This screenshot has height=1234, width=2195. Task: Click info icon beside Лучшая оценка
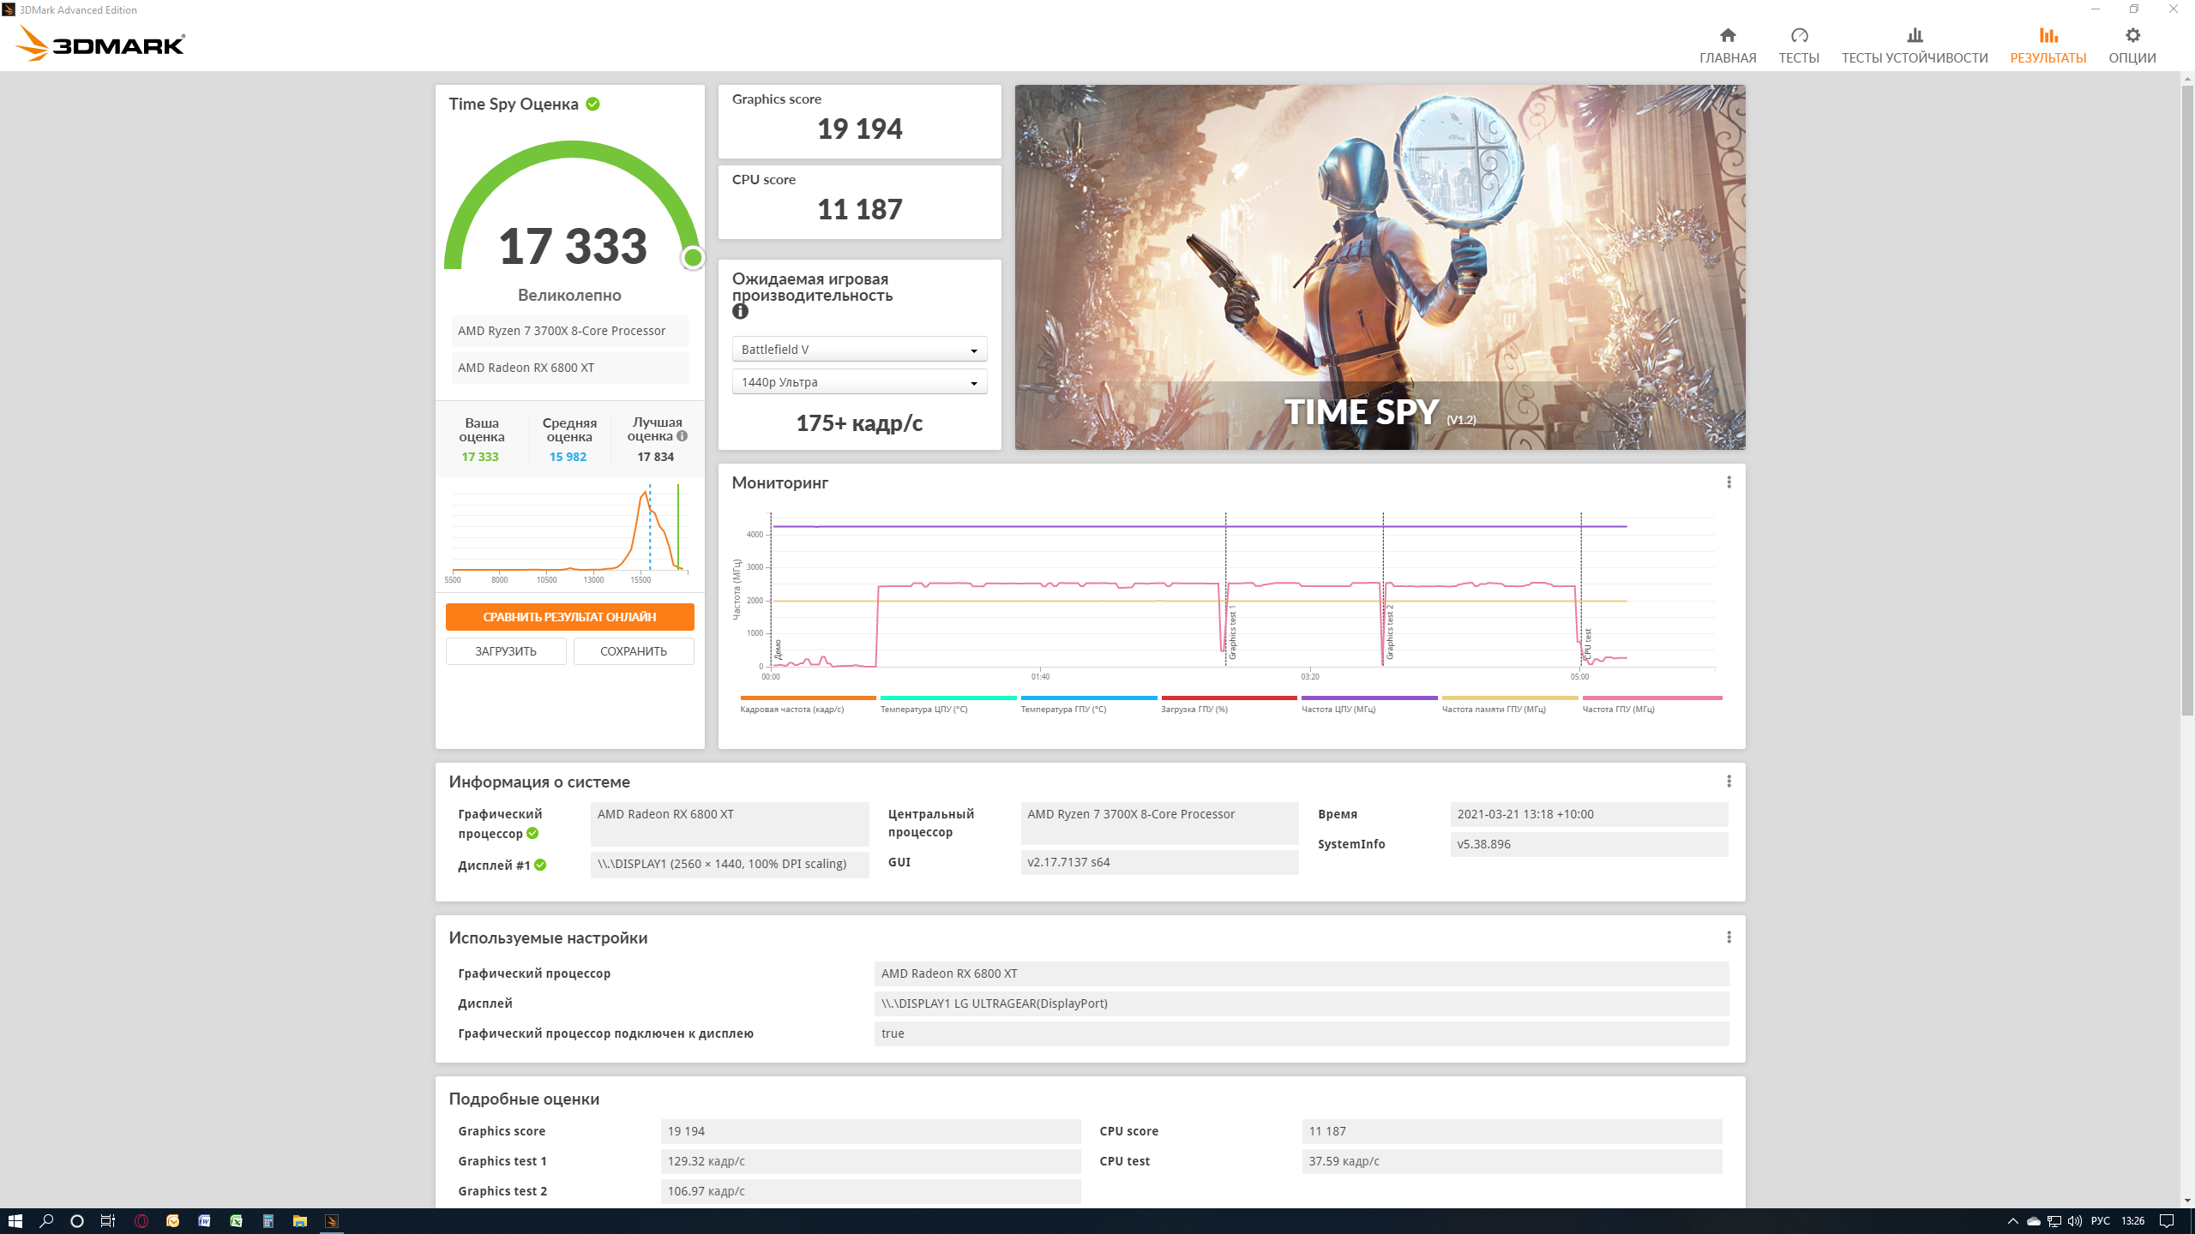[x=683, y=436]
